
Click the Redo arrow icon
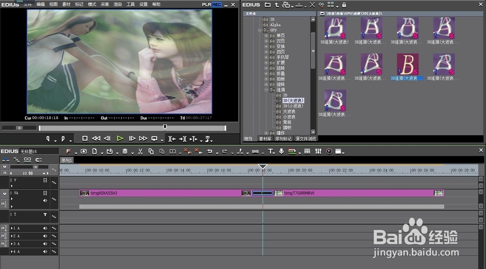(225, 151)
